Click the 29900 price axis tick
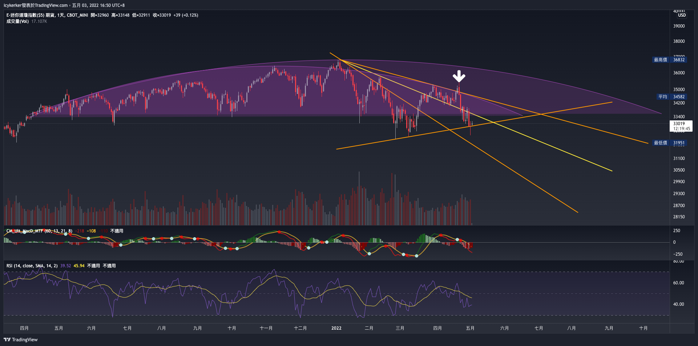Screen dimensions: 698x346 [x=679, y=182]
